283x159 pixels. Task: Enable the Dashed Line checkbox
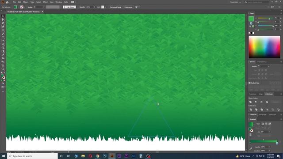(x=249, y=83)
